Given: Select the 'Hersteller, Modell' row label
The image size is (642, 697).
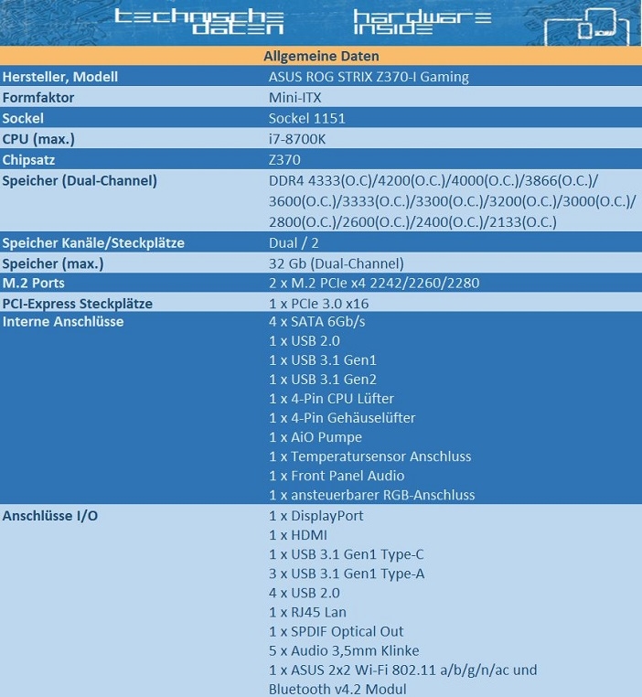Looking at the screenshot, I should [60, 77].
